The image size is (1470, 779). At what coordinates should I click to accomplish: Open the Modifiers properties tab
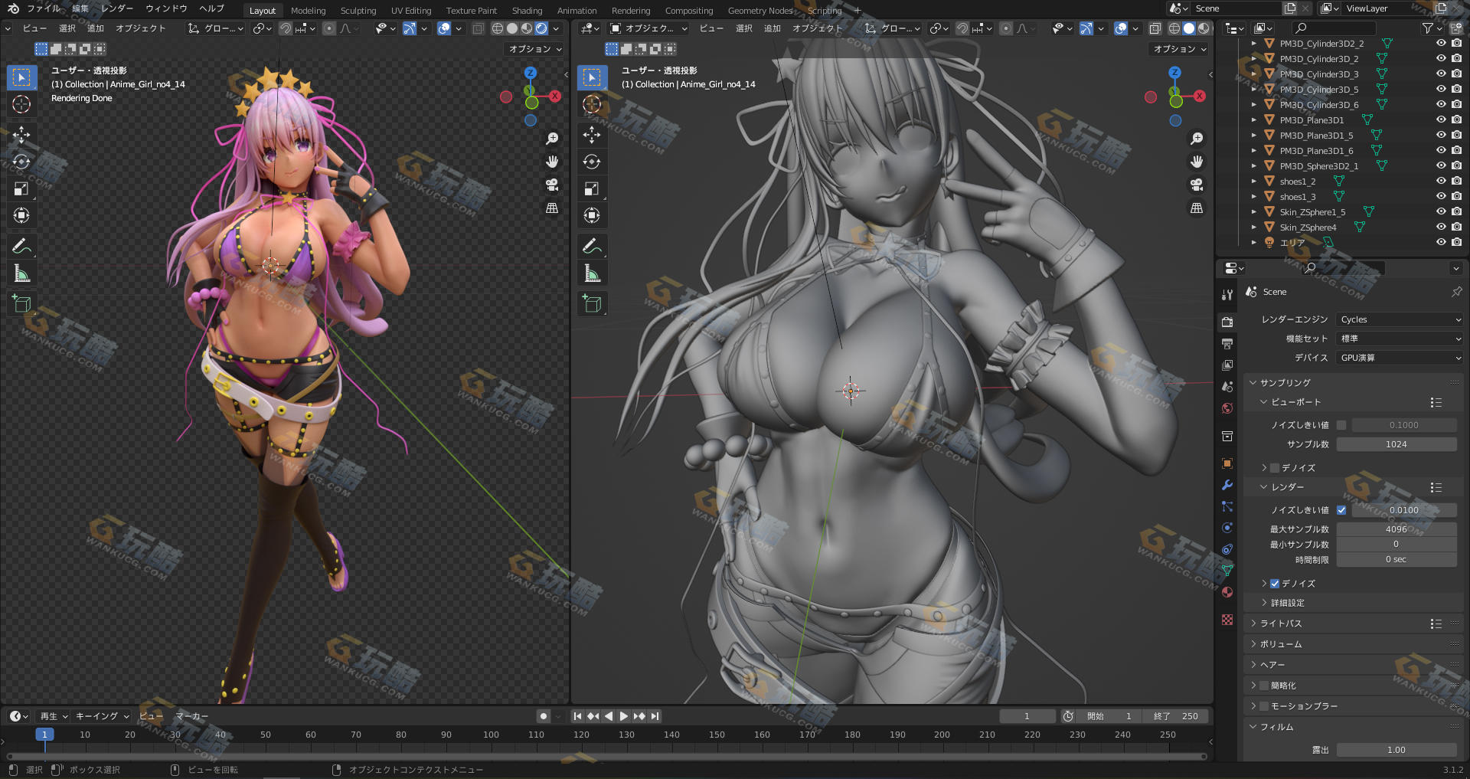click(1227, 485)
